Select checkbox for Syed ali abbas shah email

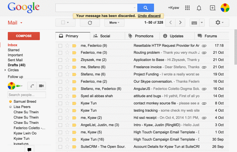click(60, 96)
